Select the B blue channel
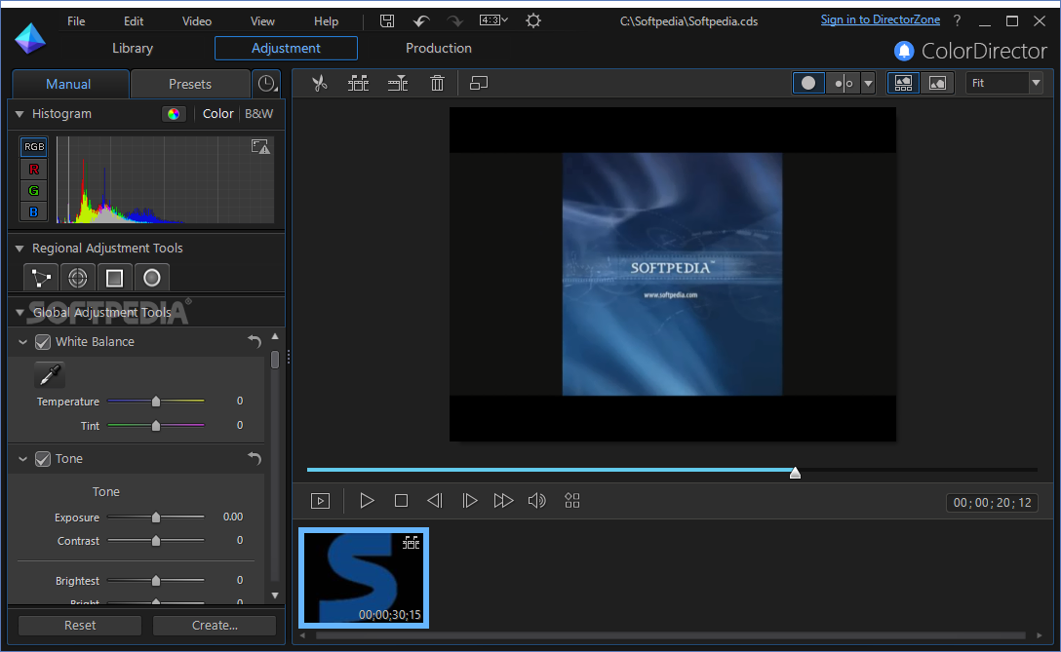The height and width of the screenshot is (652, 1061). pyautogui.click(x=34, y=211)
